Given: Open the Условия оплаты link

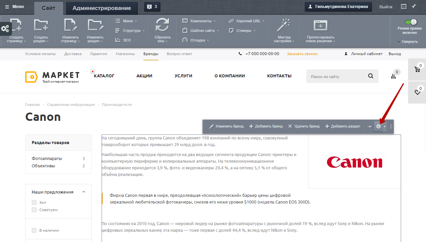Looking at the screenshot, I should click(x=40, y=54).
